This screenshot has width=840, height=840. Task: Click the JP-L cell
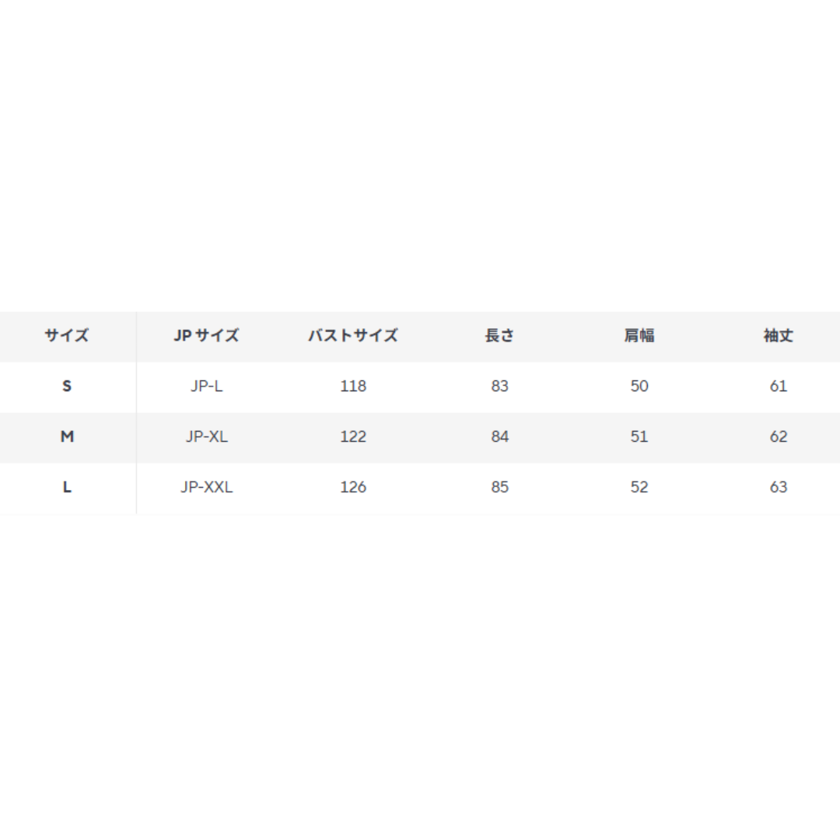click(206, 386)
